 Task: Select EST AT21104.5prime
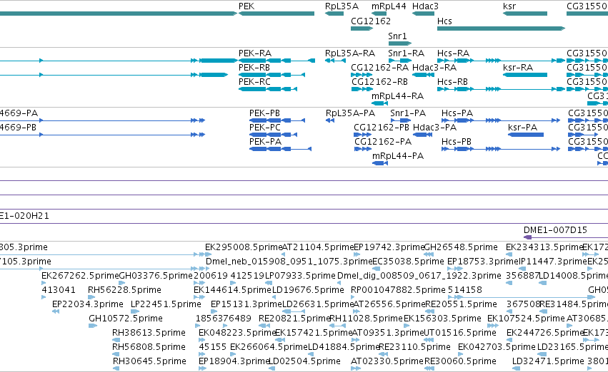[x=283, y=254]
